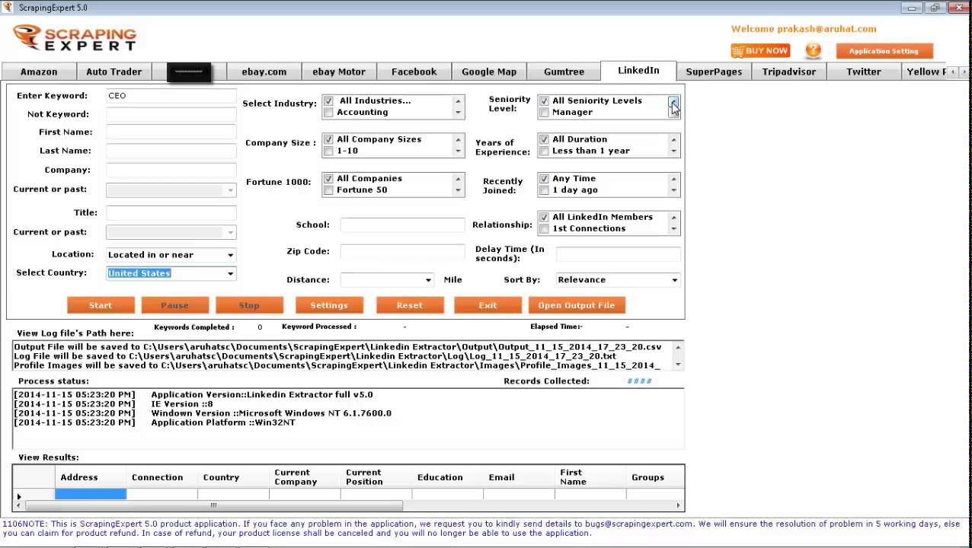The width and height of the screenshot is (972, 548).
Task: Switch to the Facebook tab
Action: click(414, 72)
